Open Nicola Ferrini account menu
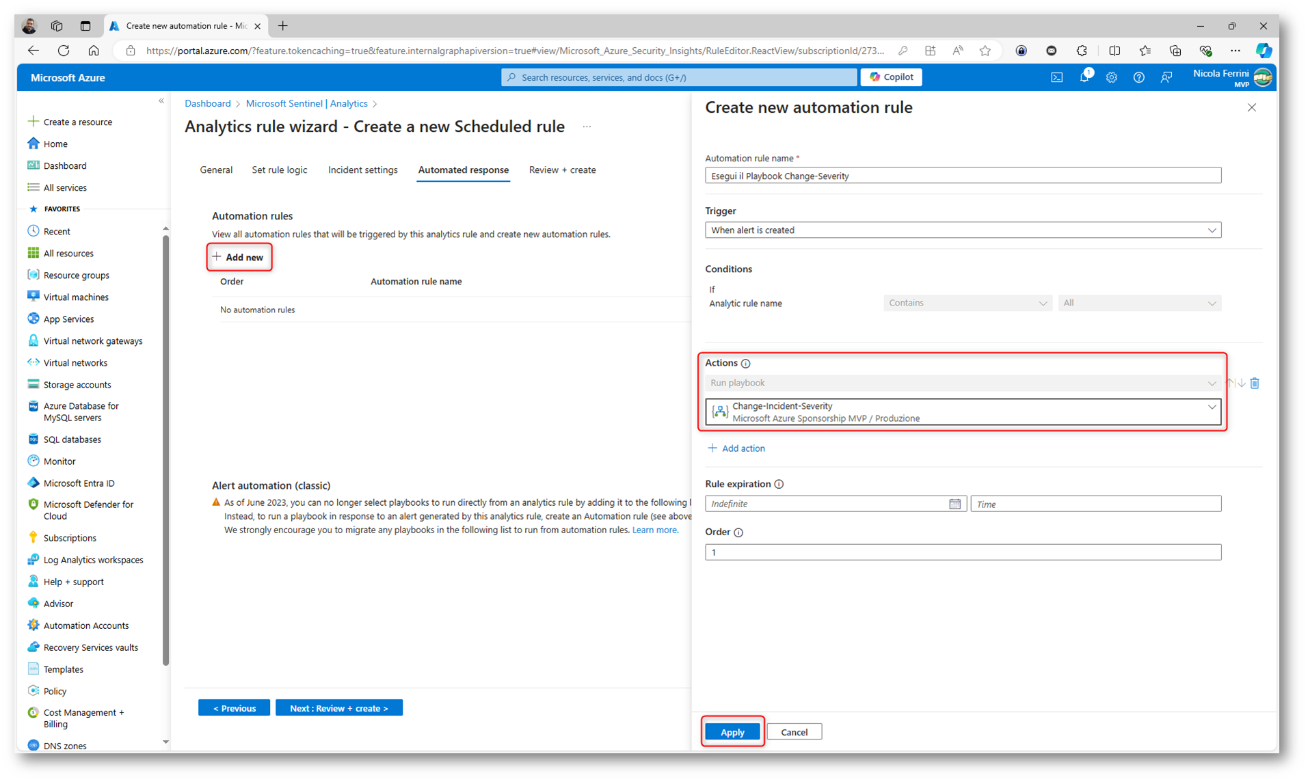The image size is (1308, 782). coord(1232,77)
